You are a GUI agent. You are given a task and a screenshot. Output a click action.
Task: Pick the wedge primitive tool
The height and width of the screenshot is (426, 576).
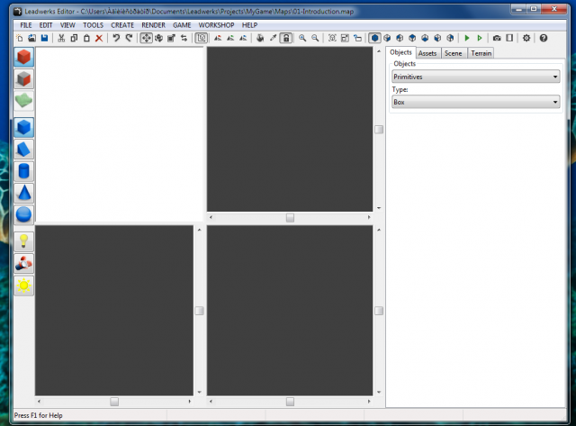point(24,149)
